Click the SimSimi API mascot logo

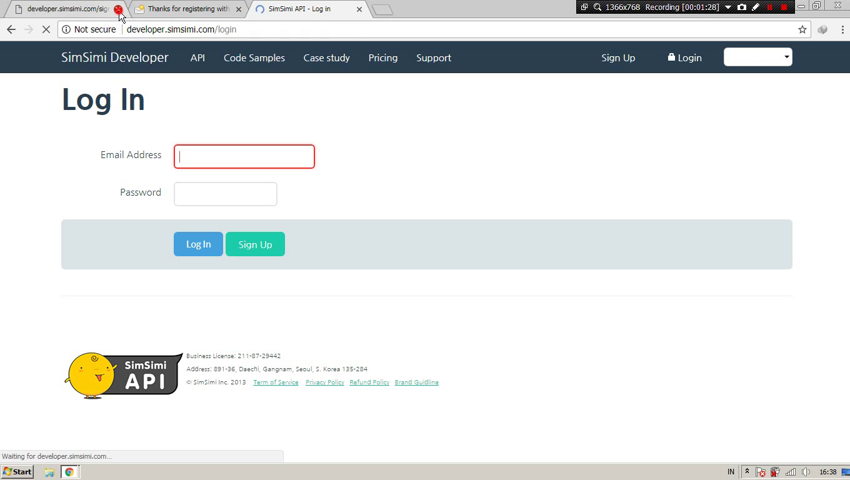124,375
